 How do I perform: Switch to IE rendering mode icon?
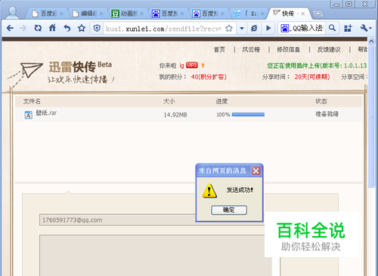tap(254, 28)
